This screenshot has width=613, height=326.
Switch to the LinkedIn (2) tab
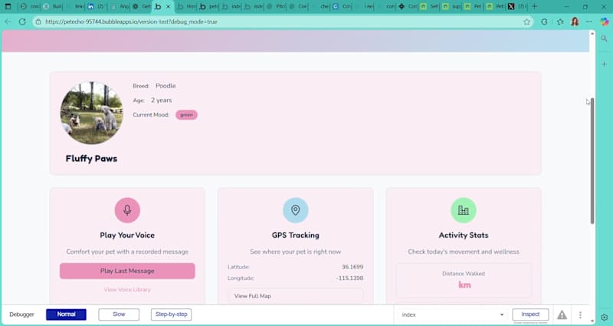point(95,6)
